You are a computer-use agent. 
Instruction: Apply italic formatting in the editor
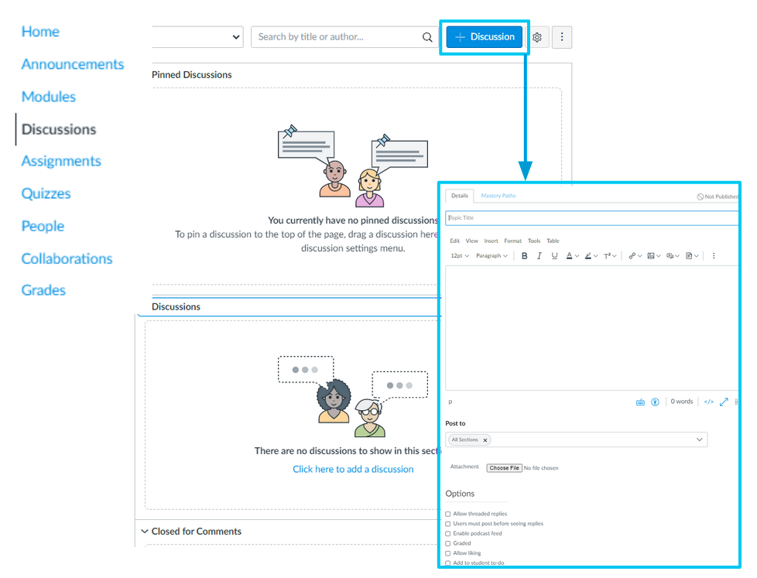pyautogui.click(x=539, y=256)
